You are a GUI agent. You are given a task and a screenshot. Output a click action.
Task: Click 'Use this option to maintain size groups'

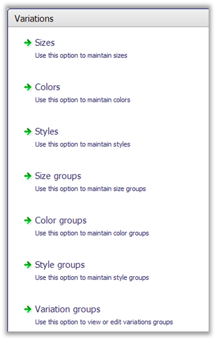[90, 189]
